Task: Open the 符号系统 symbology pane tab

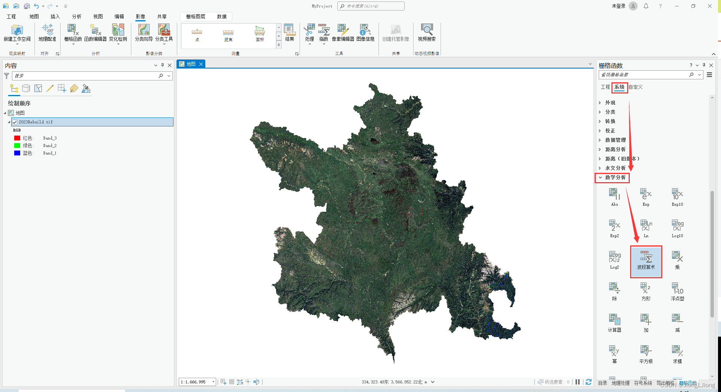Action: 643,383
